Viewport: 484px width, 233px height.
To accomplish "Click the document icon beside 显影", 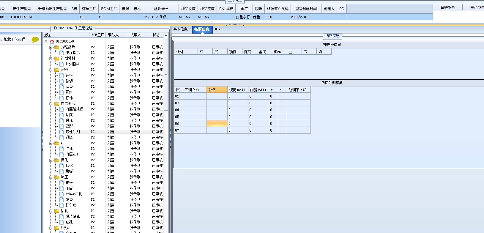I will 62,126.
